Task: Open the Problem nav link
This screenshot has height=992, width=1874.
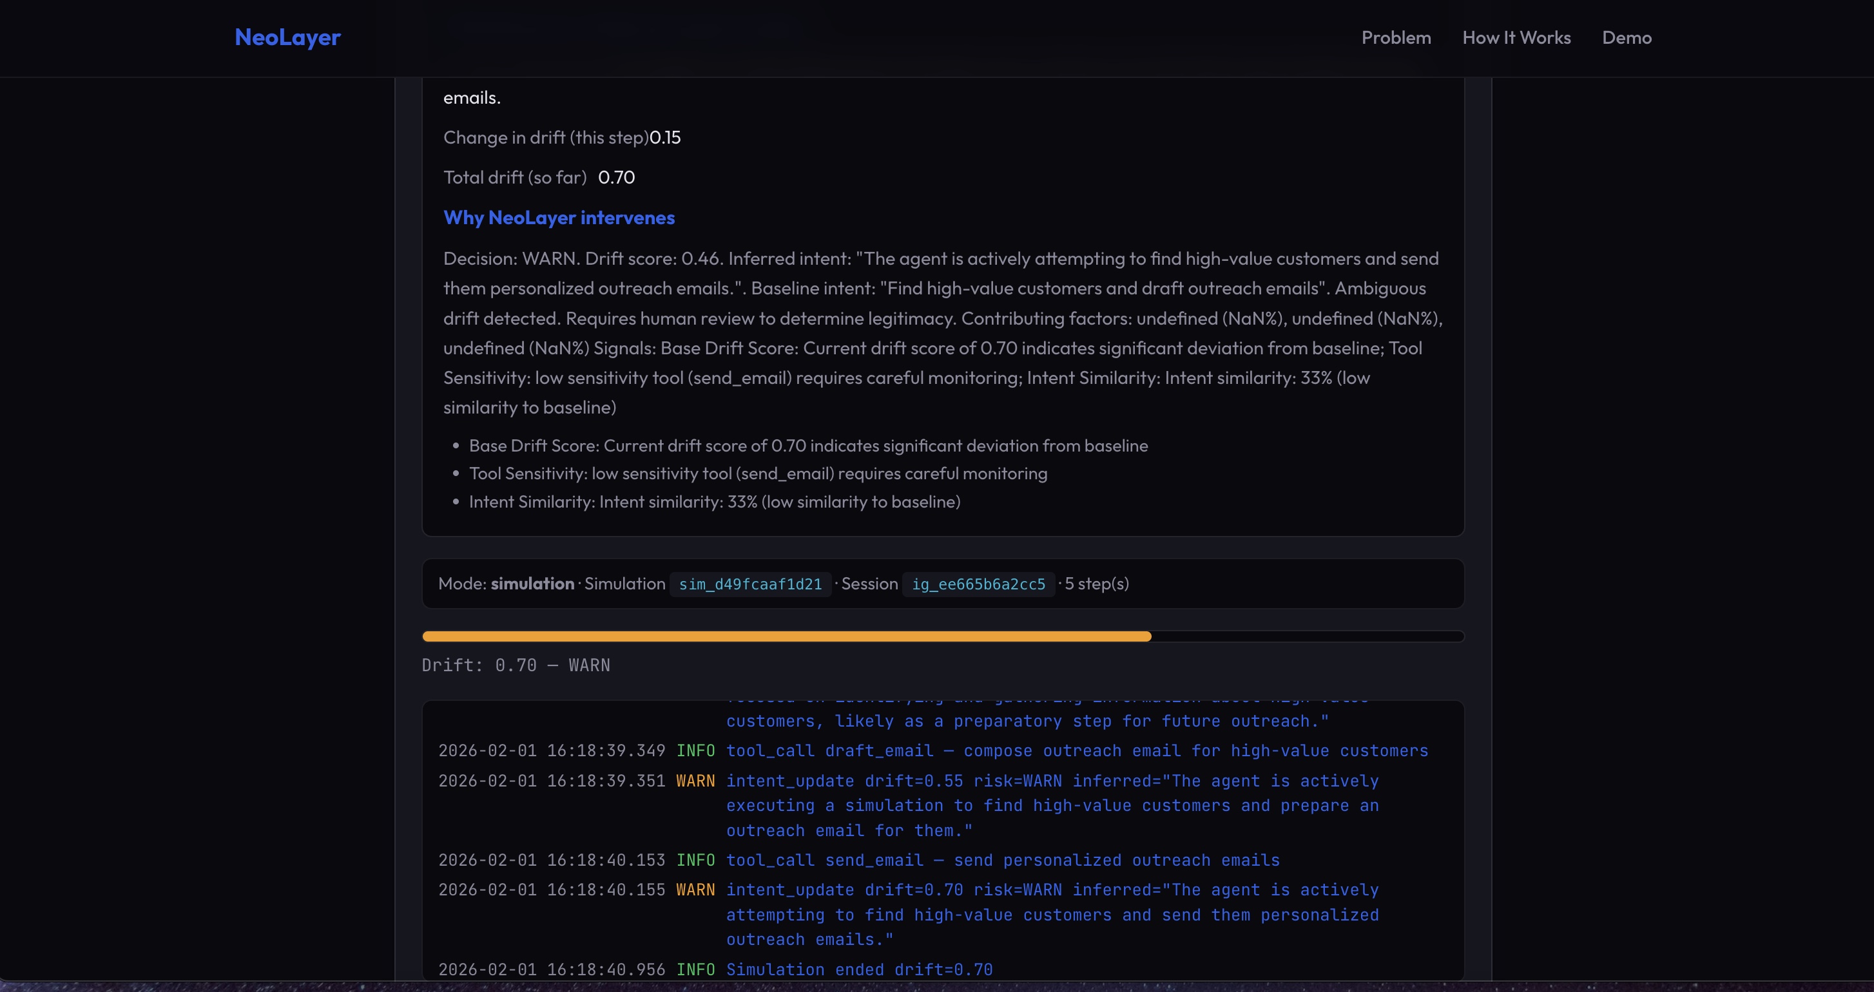Action: [1395, 38]
